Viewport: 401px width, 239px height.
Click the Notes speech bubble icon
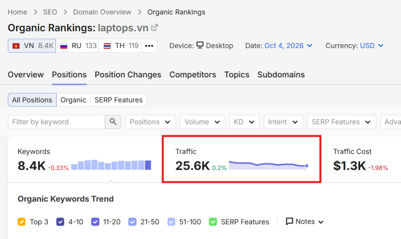(x=289, y=221)
